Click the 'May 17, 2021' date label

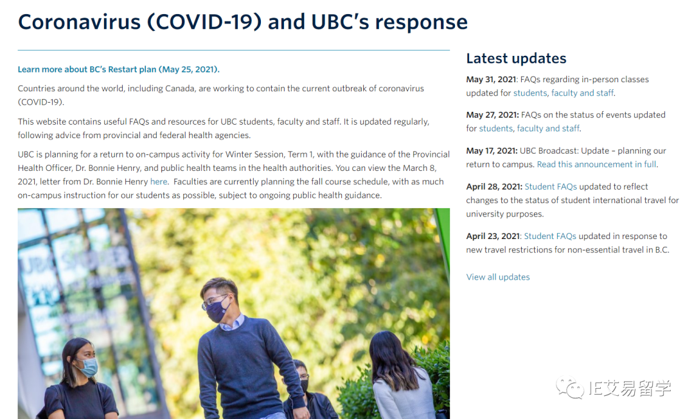click(x=492, y=150)
